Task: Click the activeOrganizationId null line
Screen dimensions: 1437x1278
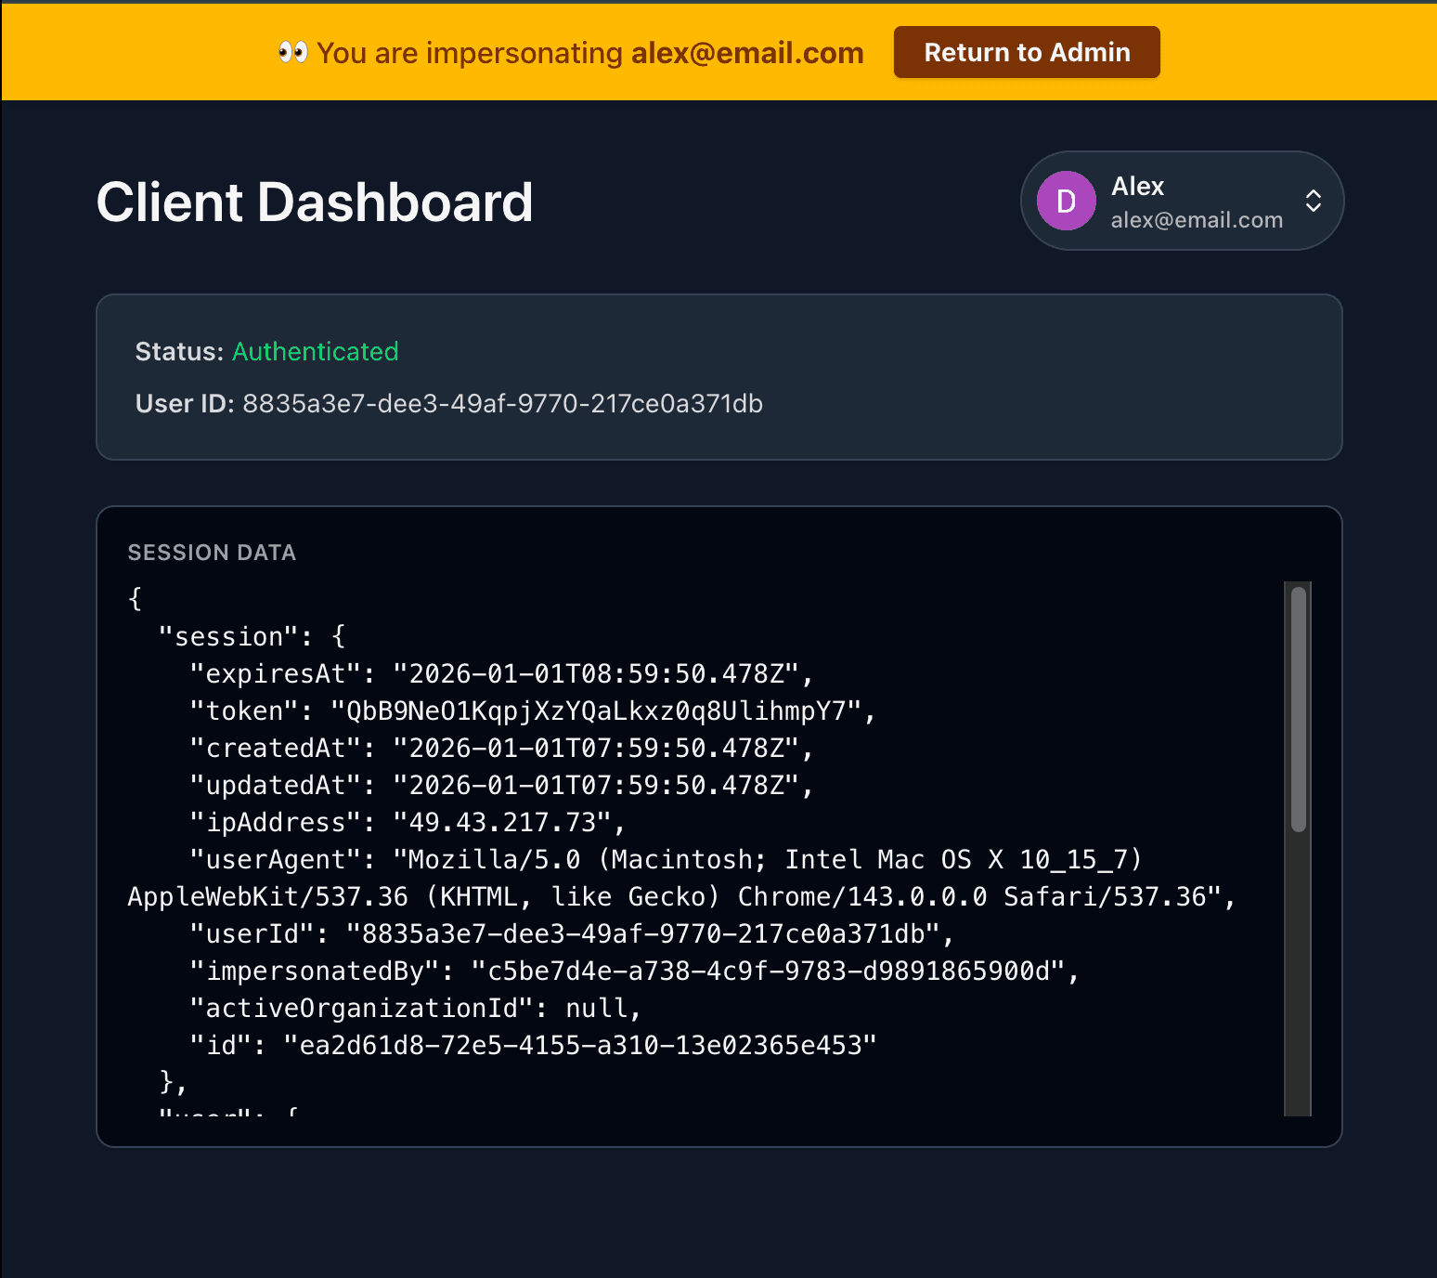Action: (414, 1009)
